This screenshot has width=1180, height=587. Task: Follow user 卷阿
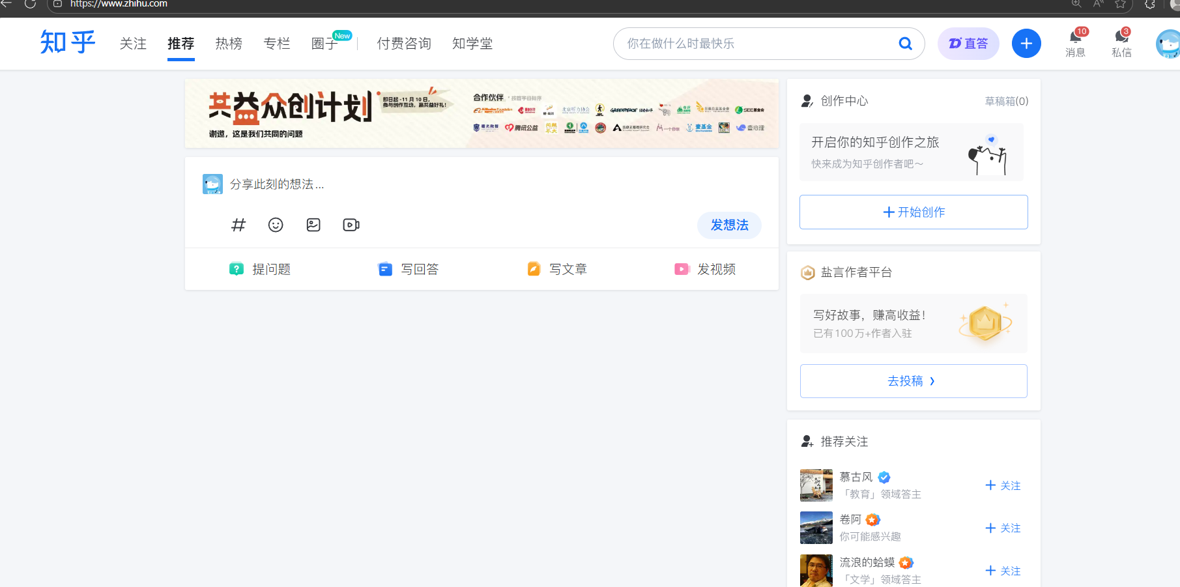point(1003,528)
